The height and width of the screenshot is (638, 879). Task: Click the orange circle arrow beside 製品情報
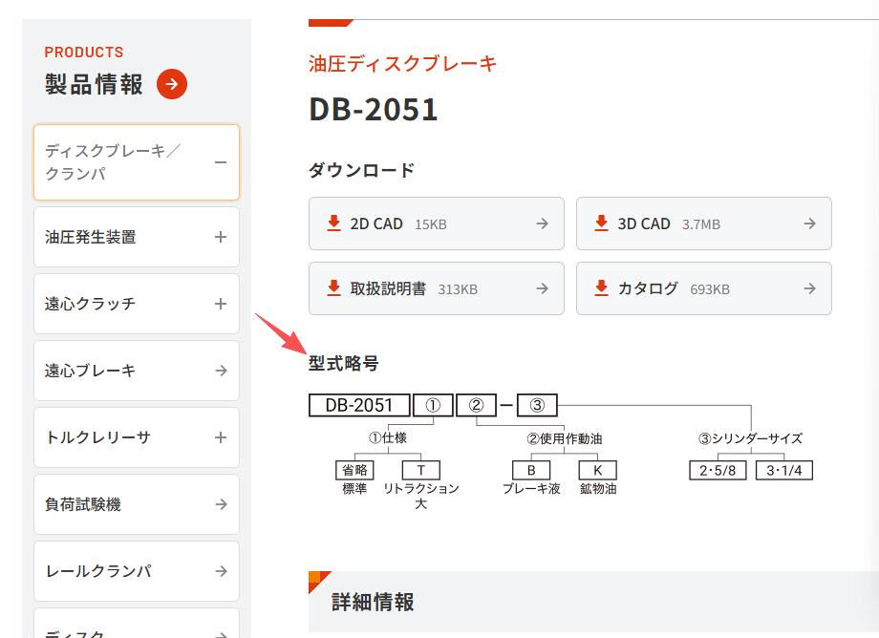171,84
